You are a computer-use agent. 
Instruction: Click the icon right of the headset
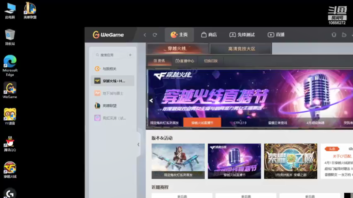coord(344,35)
